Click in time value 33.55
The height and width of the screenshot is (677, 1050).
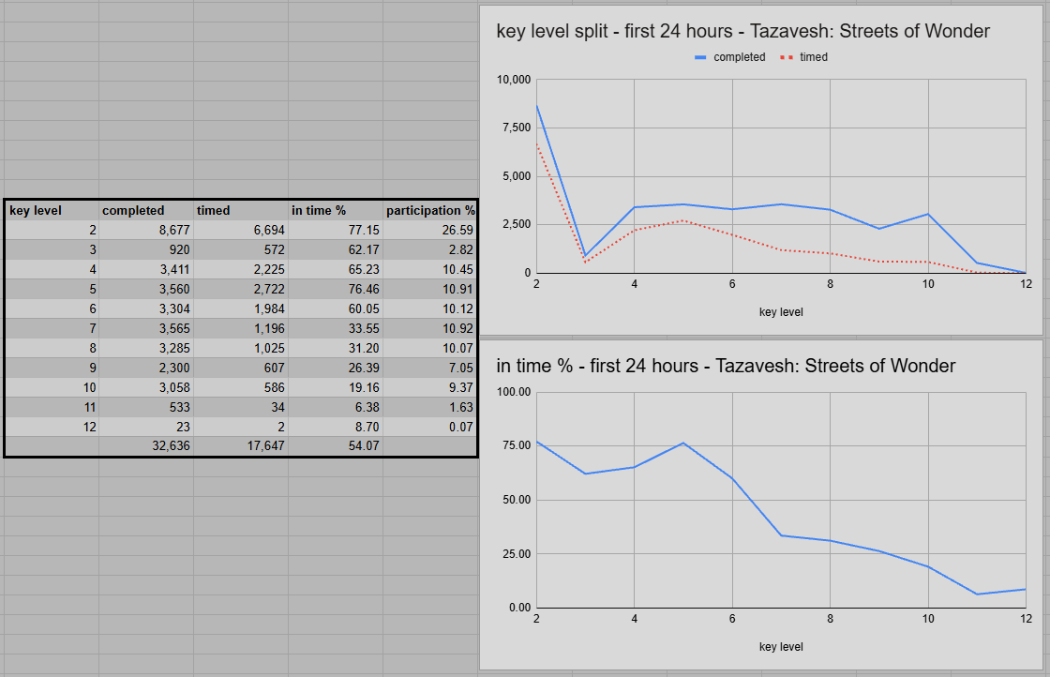[x=336, y=329]
